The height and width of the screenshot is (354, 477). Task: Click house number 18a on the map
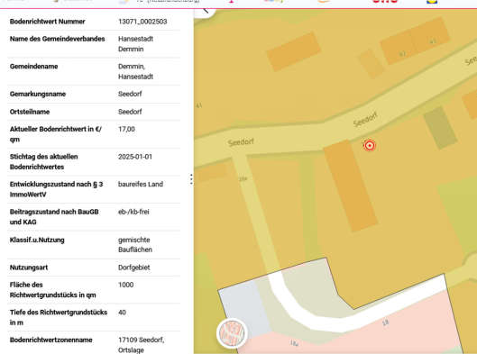tap(294, 343)
